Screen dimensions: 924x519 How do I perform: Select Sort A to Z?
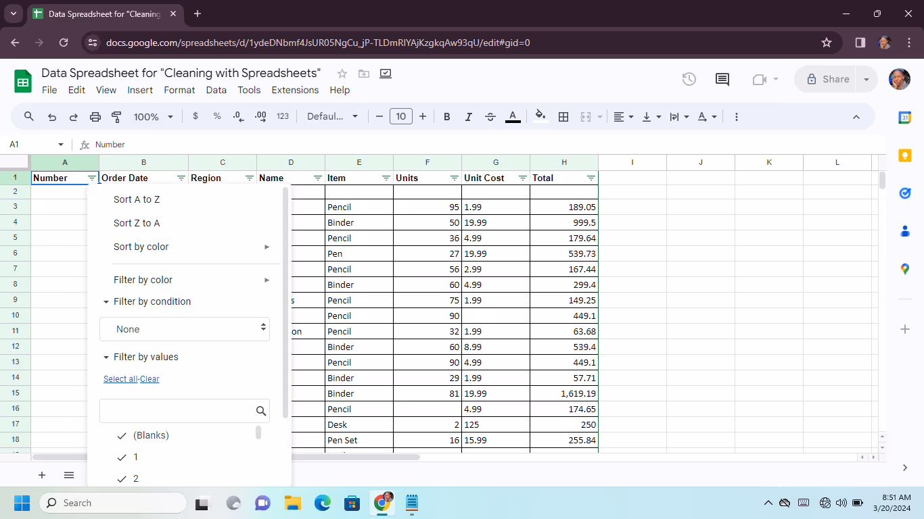coord(137,199)
